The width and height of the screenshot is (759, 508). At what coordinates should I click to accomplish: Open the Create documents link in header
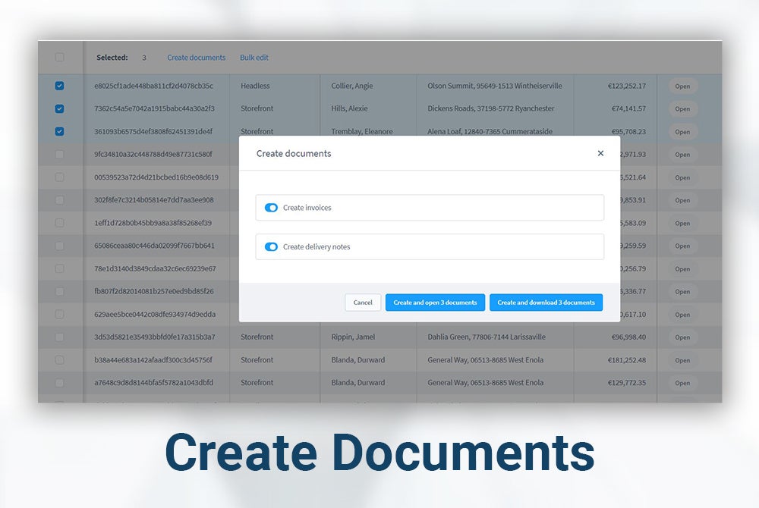point(196,58)
